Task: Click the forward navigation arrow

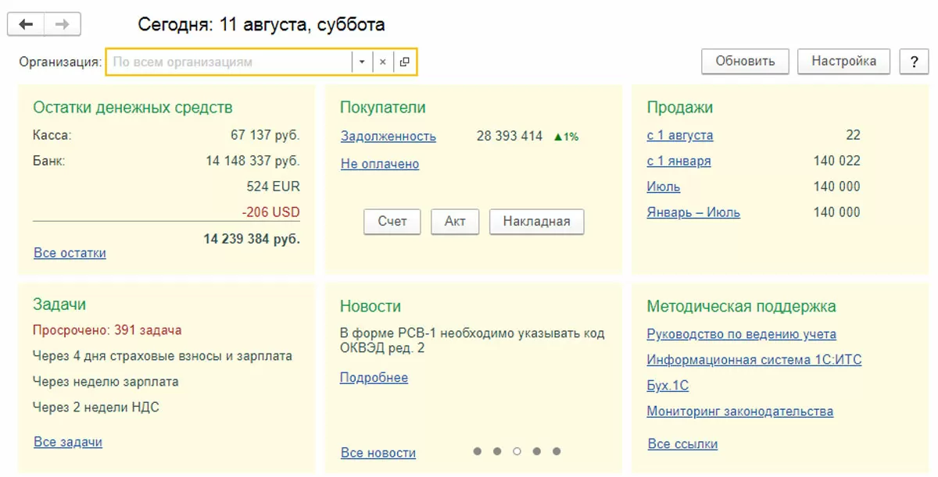Action: pyautogui.click(x=63, y=25)
